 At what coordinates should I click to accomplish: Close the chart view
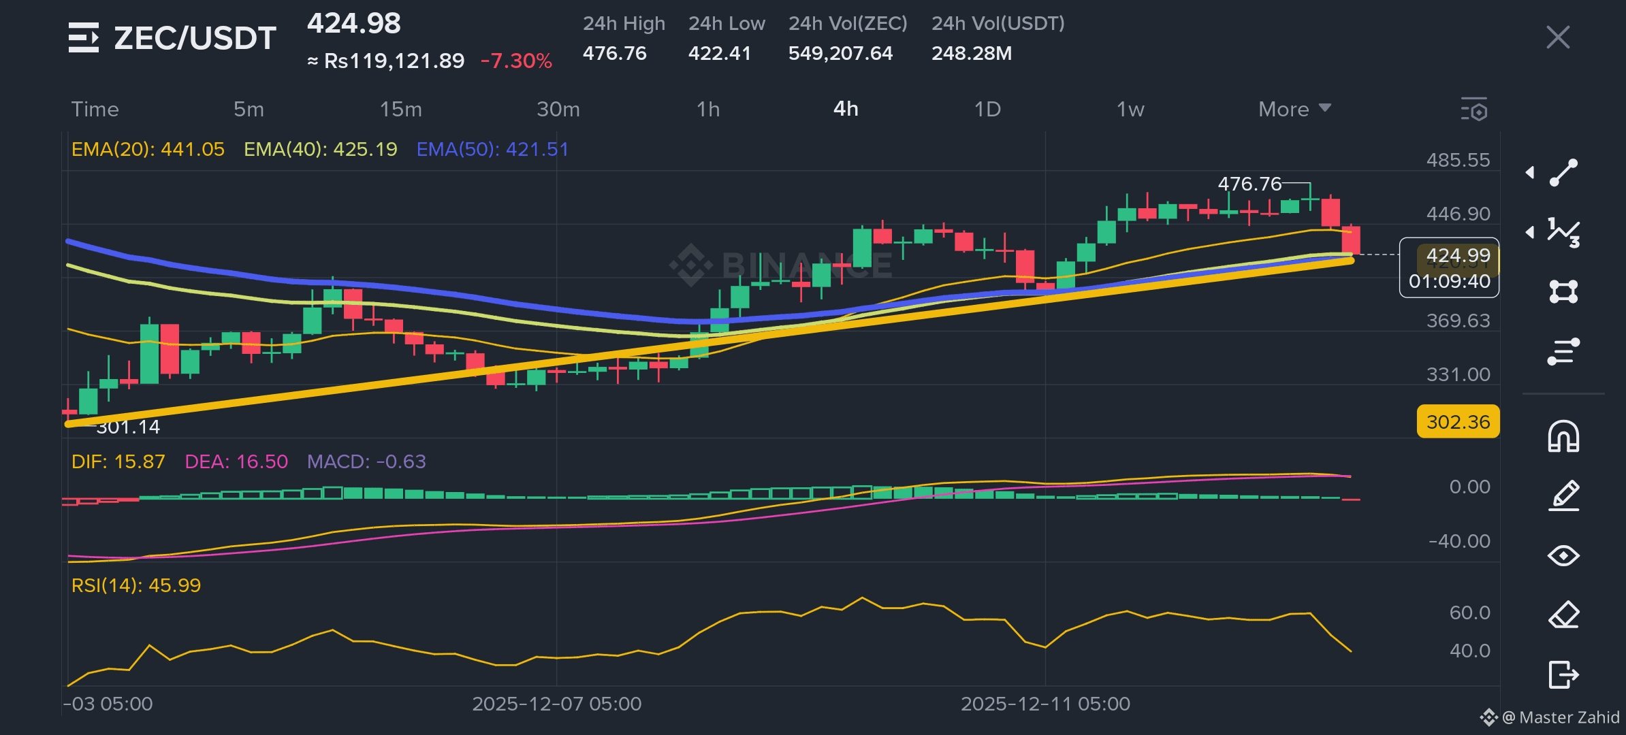pos(1558,37)
